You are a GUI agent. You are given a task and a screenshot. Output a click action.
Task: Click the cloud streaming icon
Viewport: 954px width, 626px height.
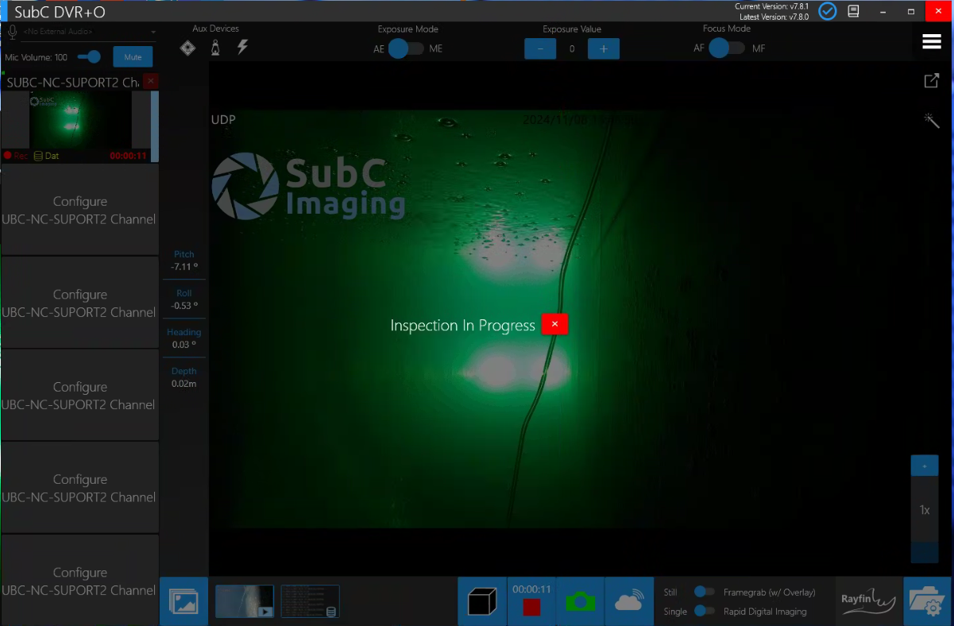click(x=628, y=602)
